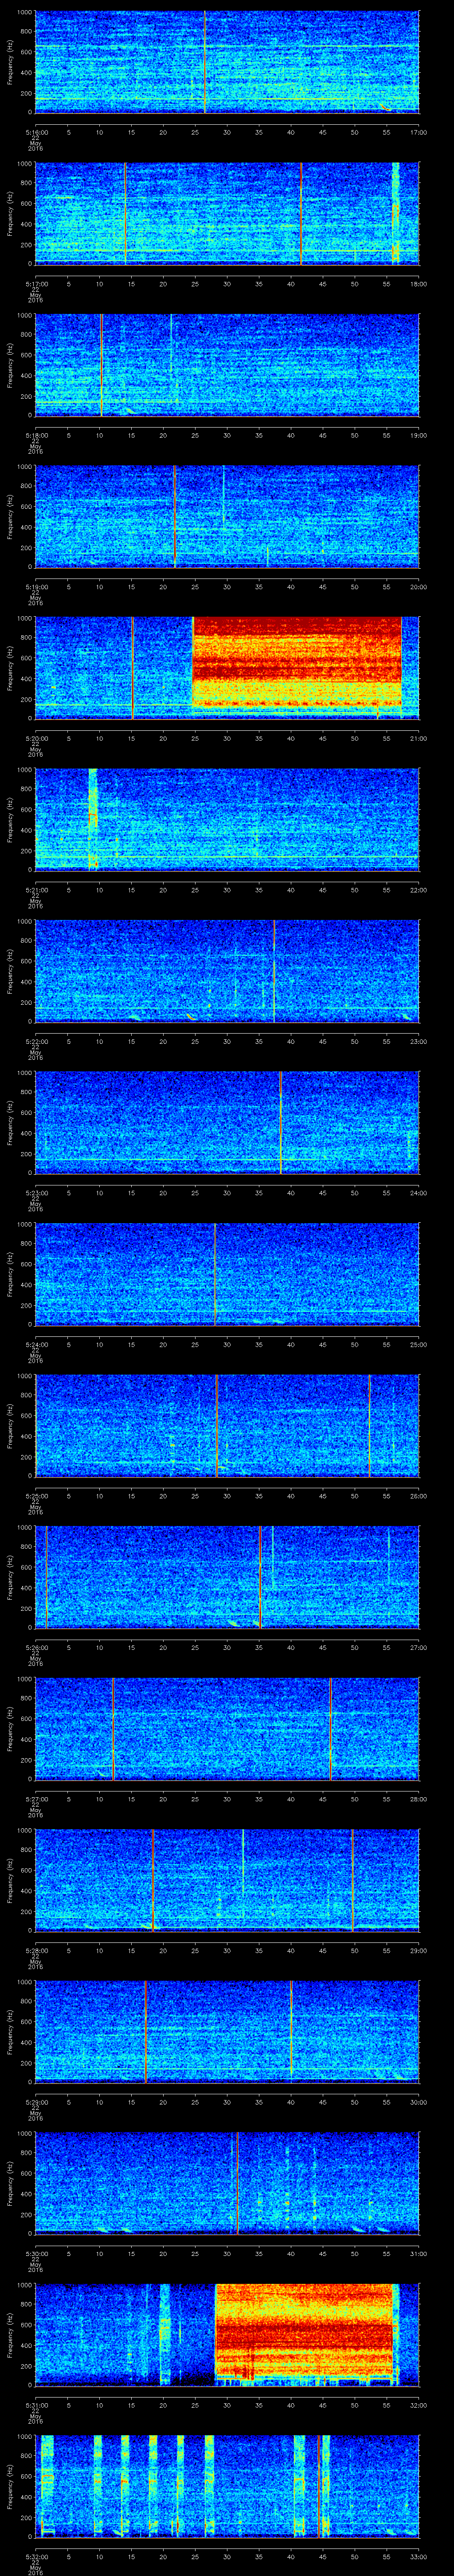The image size is (454, 2576).
Task: Select the spectrogram panel starting at 5:21:00
Action: 227,819
